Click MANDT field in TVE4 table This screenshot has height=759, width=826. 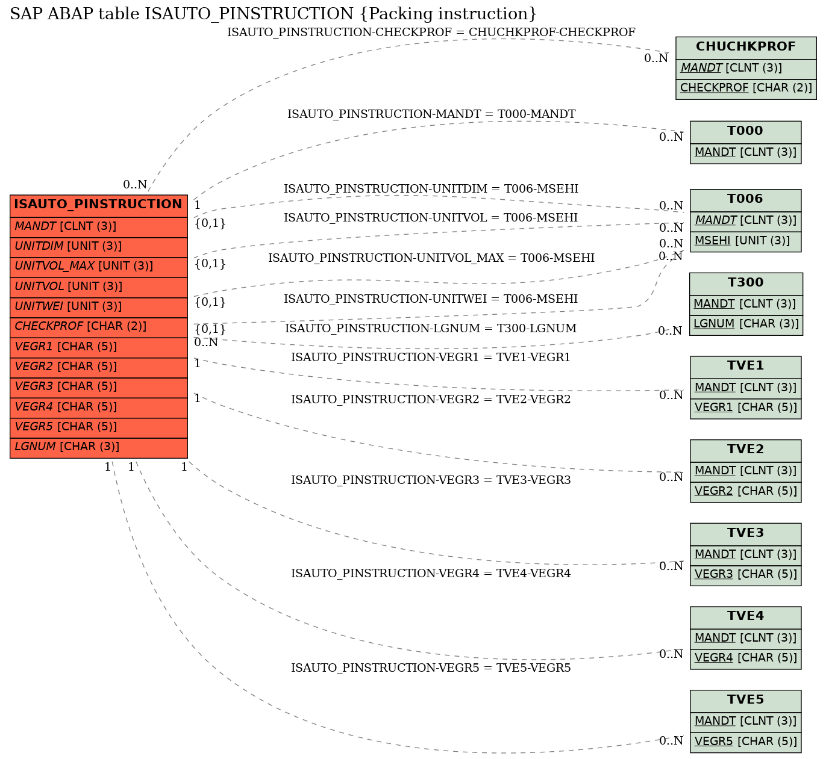point(745,639)
